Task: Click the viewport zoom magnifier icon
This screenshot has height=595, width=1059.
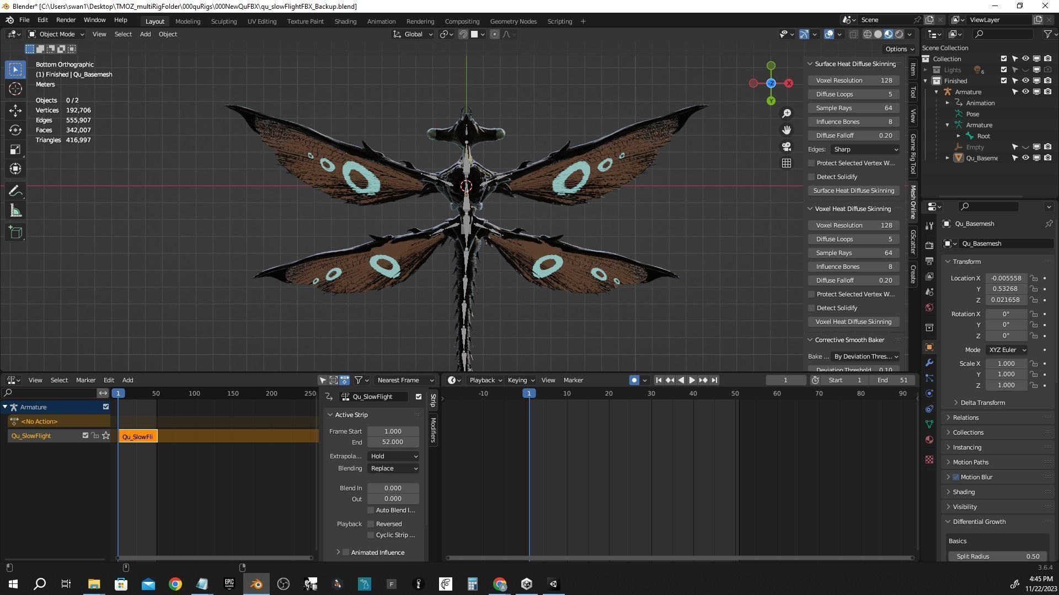Action: pos(787,113)
